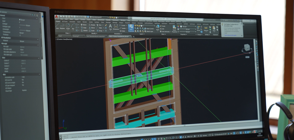Image resolution: width=294 pixels, height=140 pixels.
Task: Expand the Modify panel flyout
Action: pyautogui.click(x=94, y=33)
